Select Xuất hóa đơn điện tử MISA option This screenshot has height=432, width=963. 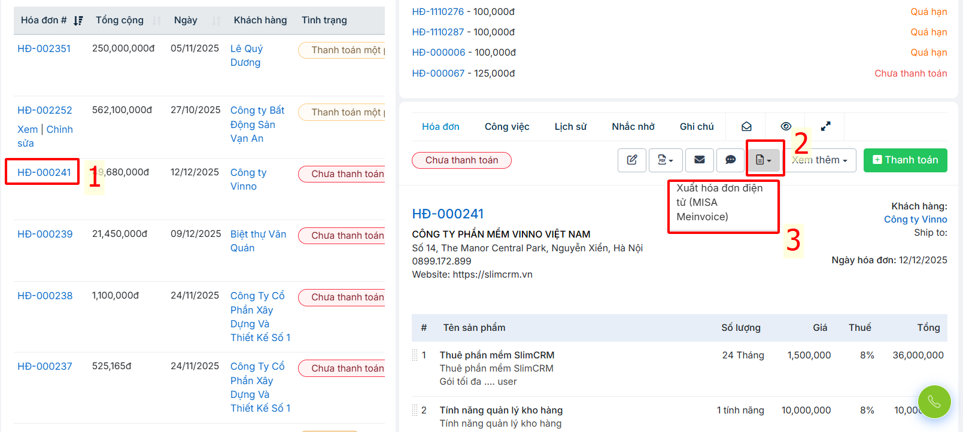(x=719, y=202)
